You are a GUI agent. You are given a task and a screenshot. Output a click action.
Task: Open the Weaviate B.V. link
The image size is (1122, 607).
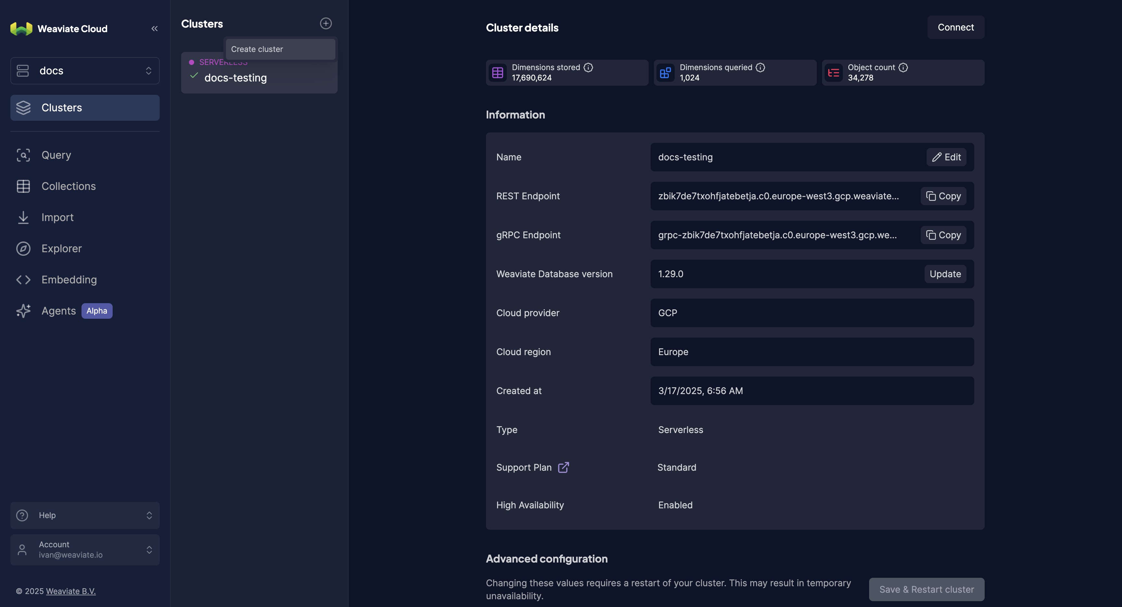[70, 591]
